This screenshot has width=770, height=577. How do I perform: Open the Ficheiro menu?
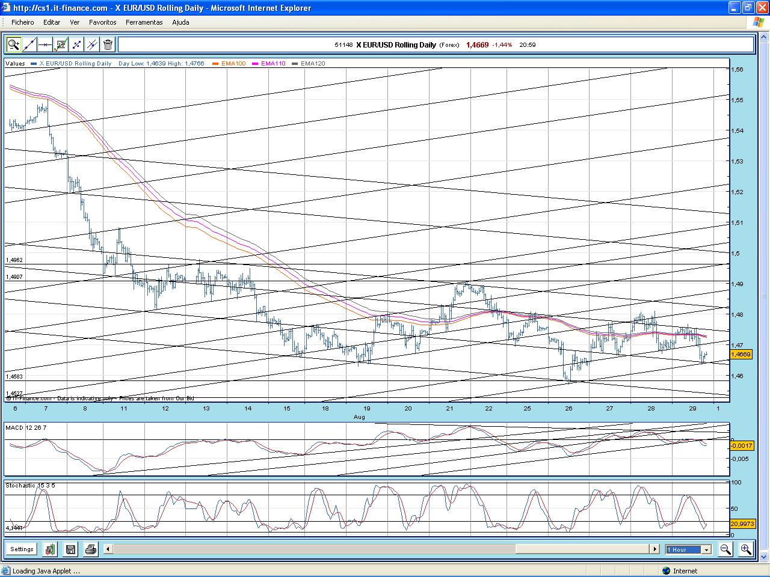(23, 22)
